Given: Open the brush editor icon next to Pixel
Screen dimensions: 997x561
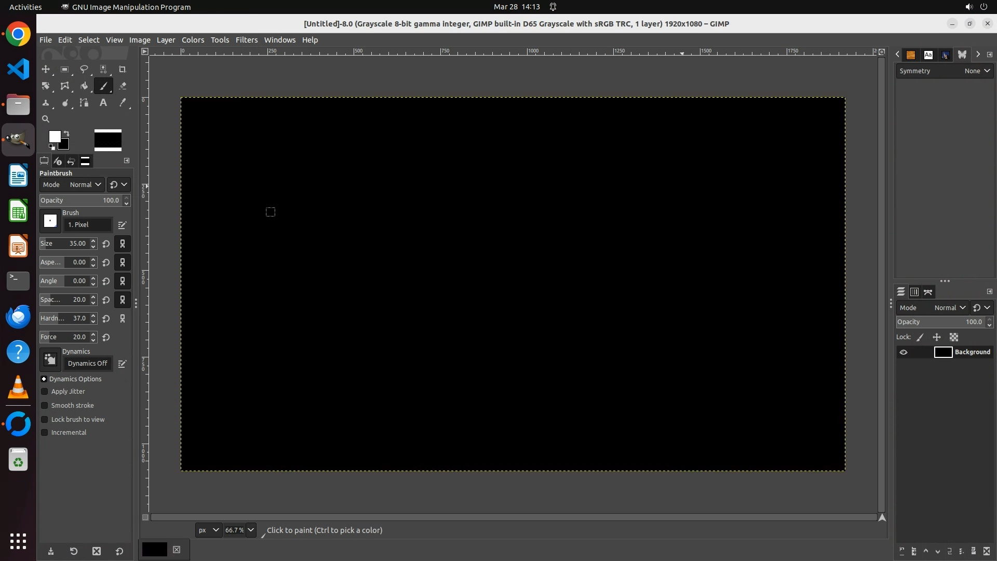Looking at the screenshot, I should pos(122,225).
